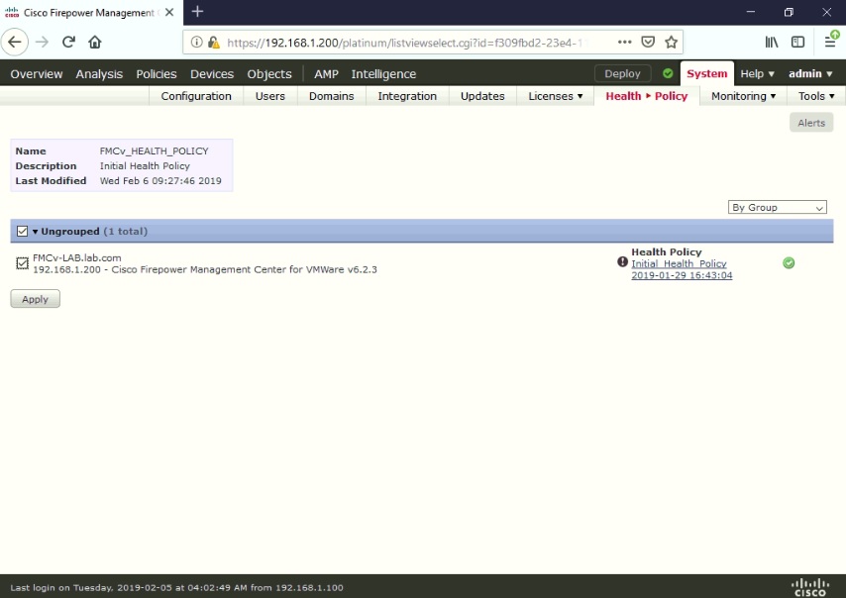
Task: Go to Domains submenu
Action: coord(331,96)
